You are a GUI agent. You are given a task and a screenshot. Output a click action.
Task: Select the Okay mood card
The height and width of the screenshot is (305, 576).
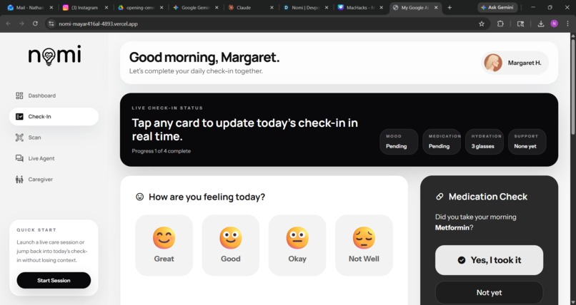pos(297,245)
